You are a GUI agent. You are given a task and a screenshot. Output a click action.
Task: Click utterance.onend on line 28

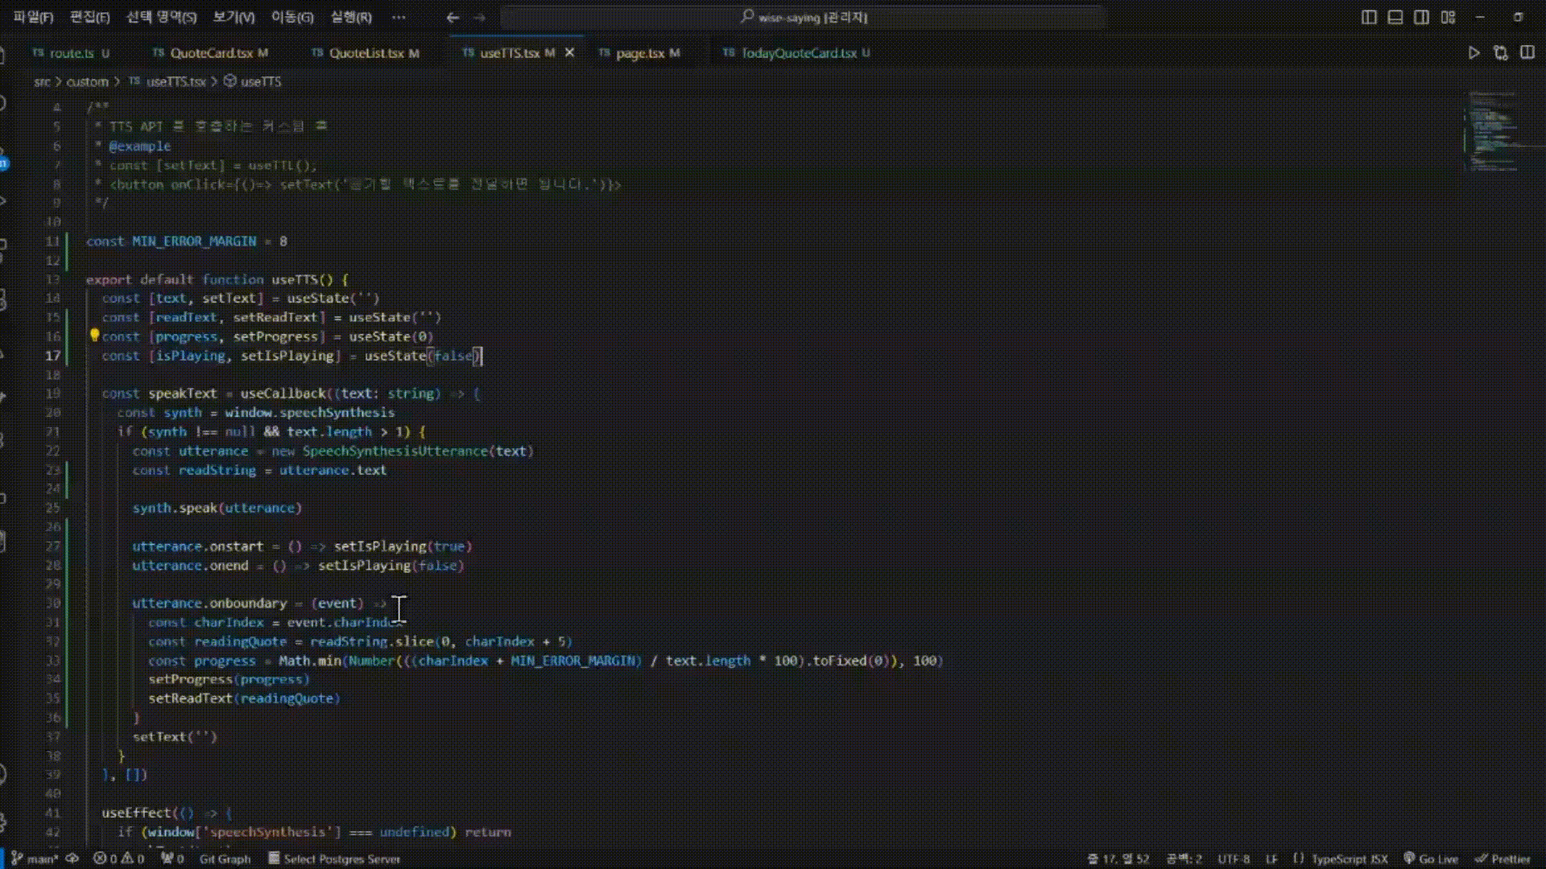coord(190,565)
